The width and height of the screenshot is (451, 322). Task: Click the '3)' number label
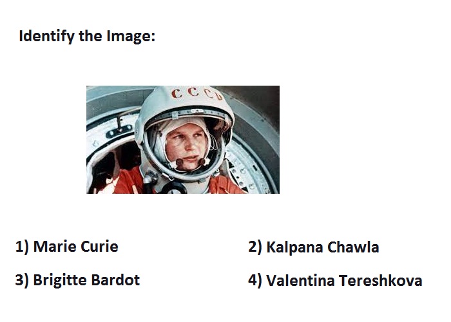(22, 280)
